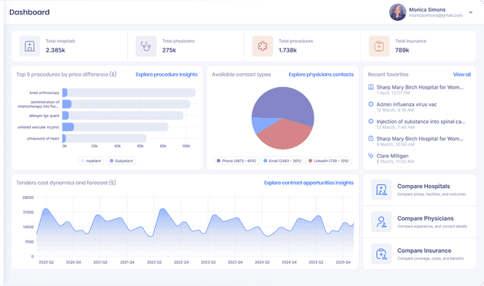Screen dimensions: 484x286
Task: Open Sharp Mary Birch Hospital 1 April favorite
Action: click(419, 89)
